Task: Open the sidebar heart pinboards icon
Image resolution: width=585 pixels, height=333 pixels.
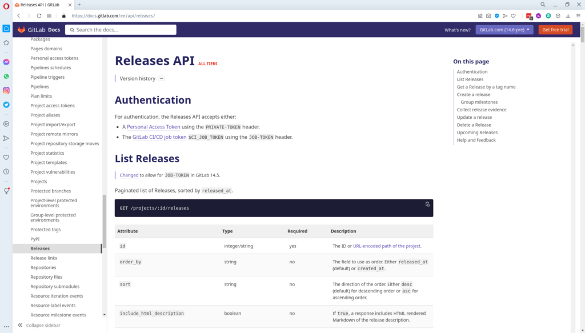Action: click(x=6, y=158)
